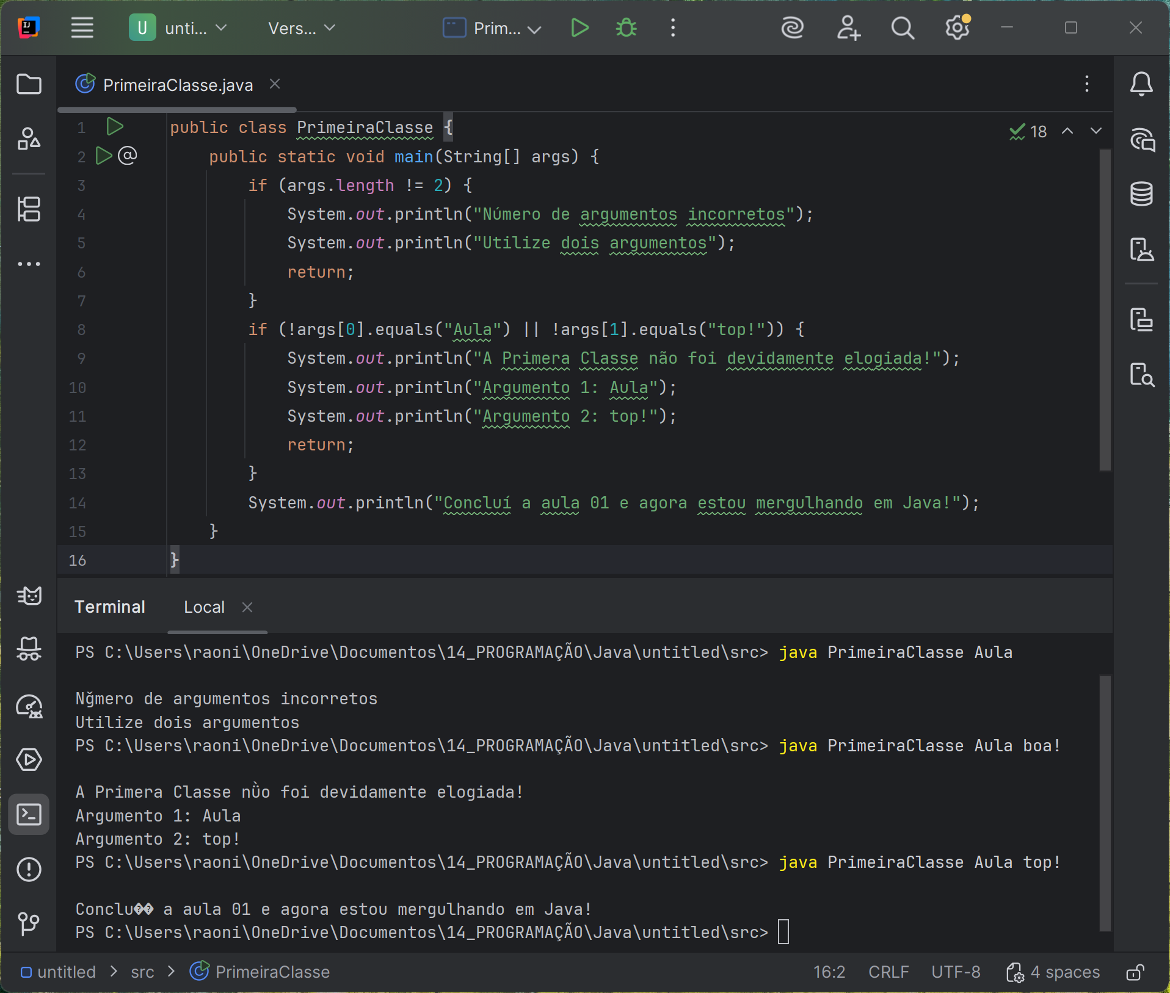Viewport: 1170px width, 993px height.
Task: Run main method from line 2 gutter
Action: 104,156
